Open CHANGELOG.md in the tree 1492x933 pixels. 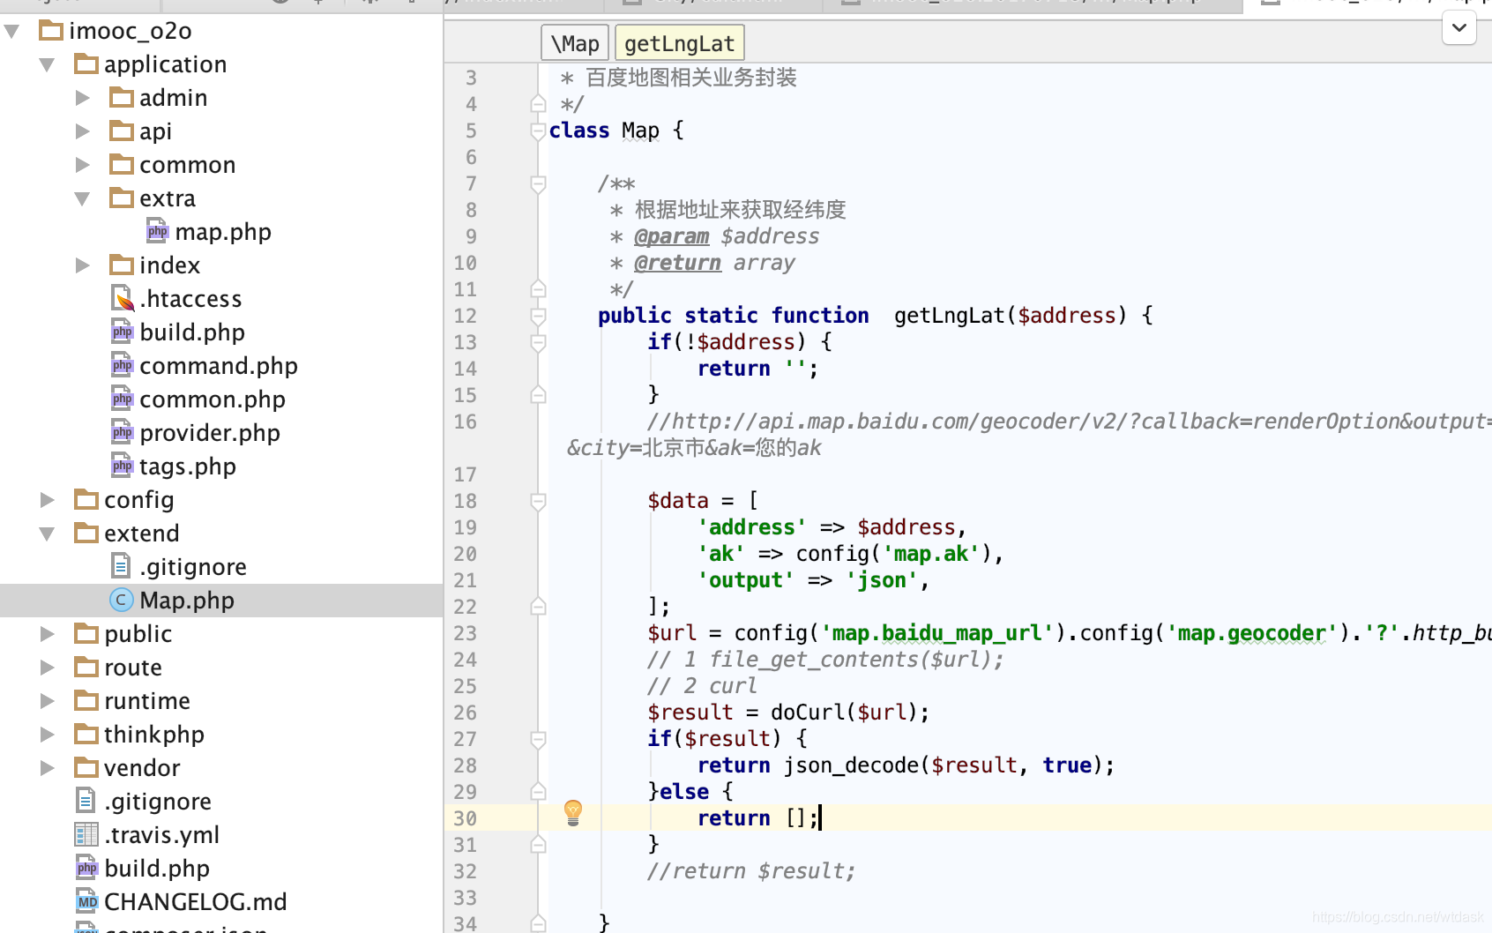(196, 902)
